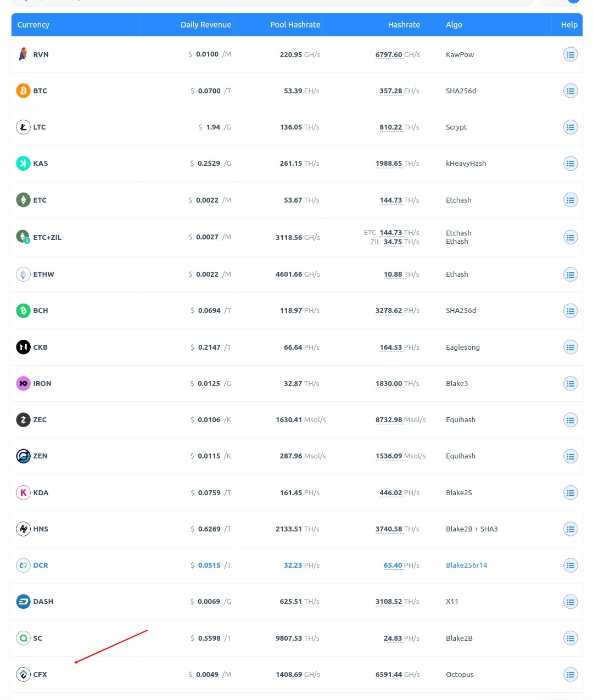Open help list icon for LTC row
Screen dimensions: 593x700
(570, 127)
